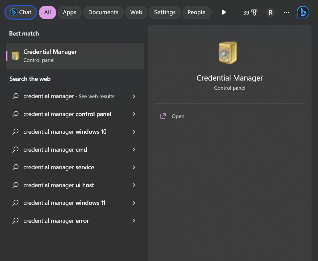Switch to the Documents filter tab
This screenshot has width=318, height=261.
point(103,13)
